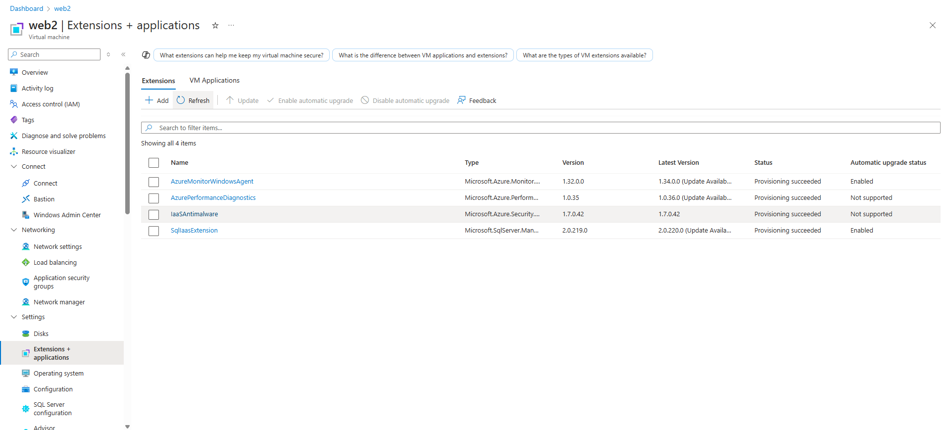
Task: Sort by the Name column header
Action: pyautogui.click(x=179, y=163)
